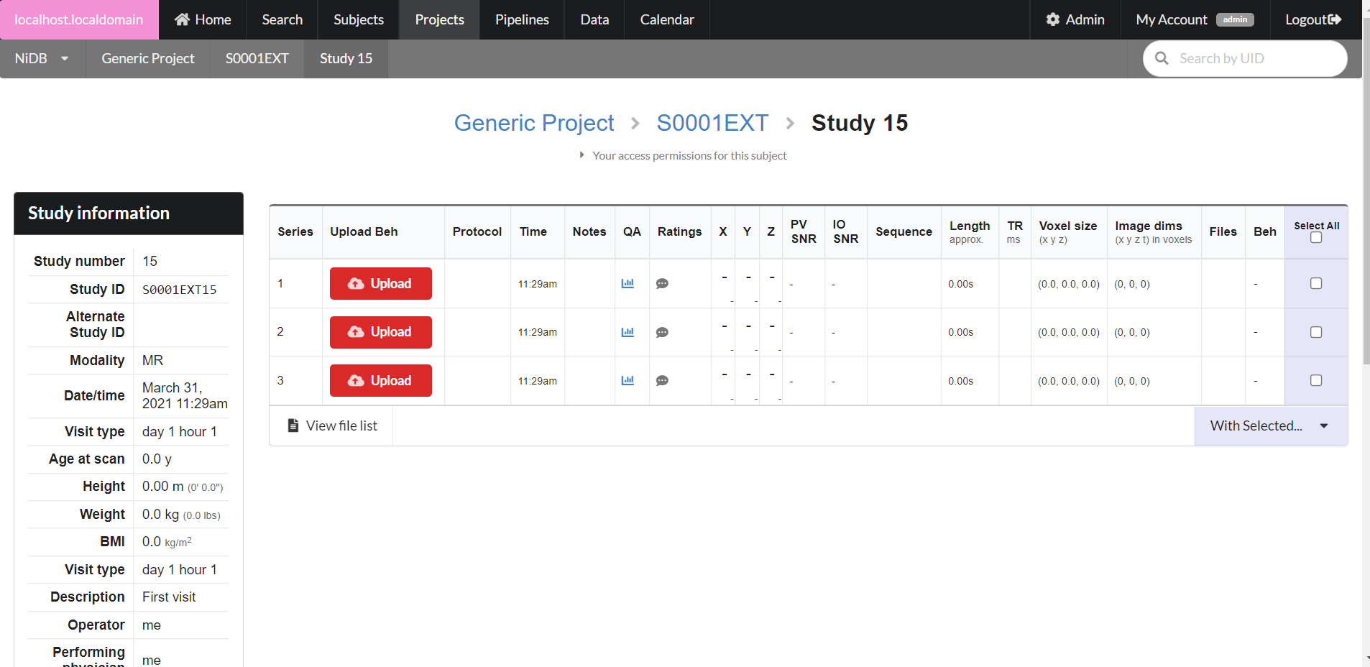Viewport: 1370px width, 667px height.
Task: Click the ratings comment icon for series 1
Action: click(662, 284)
